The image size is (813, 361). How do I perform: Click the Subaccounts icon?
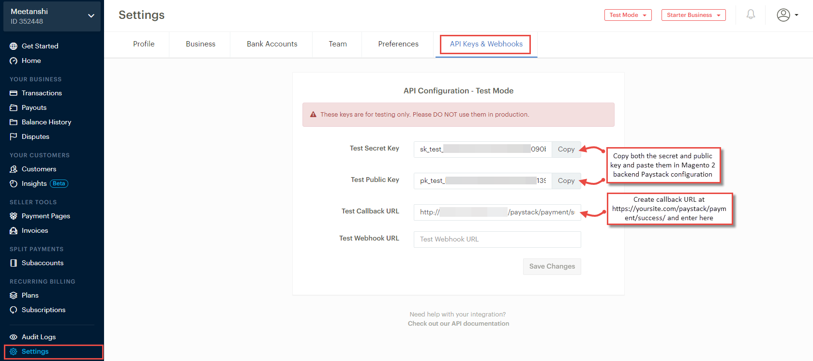pos(14,263)
